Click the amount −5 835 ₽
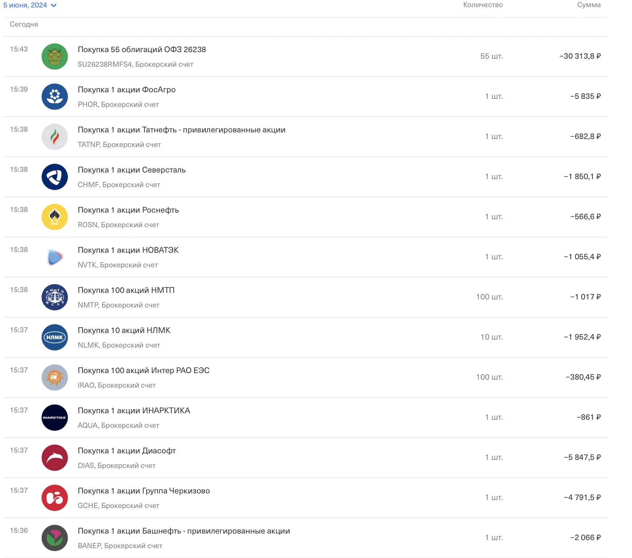The image size is (632, 558). [585, 96]
